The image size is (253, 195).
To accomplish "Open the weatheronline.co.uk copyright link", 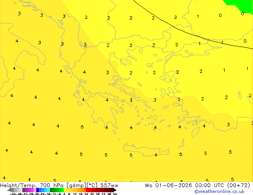I will click(x=219, y=191).
